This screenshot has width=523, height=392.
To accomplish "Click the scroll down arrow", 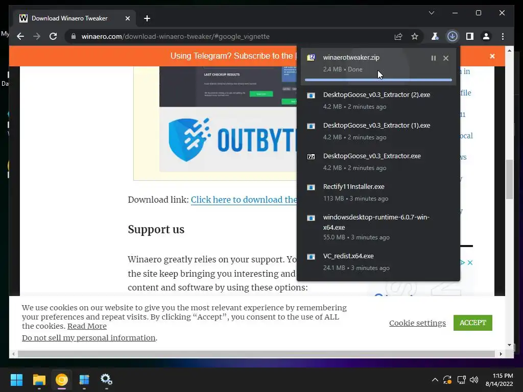I will pyautogui.click(x=509, y=345).
